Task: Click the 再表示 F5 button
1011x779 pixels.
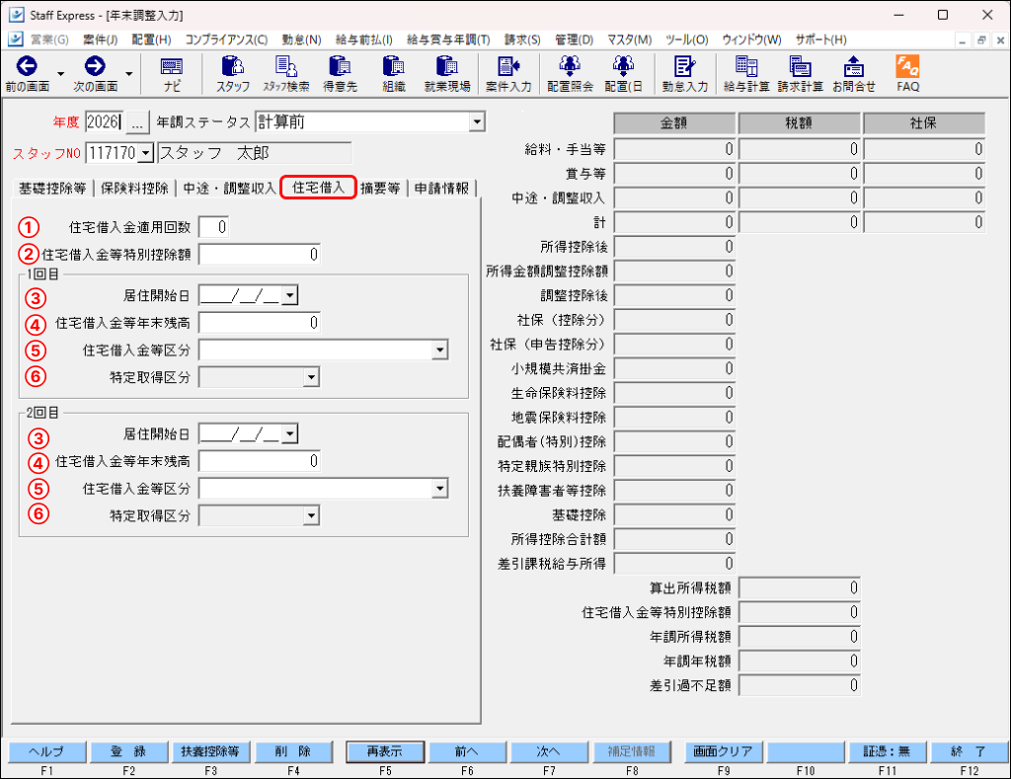Action: pyautogui.click(x=385, y=751)
